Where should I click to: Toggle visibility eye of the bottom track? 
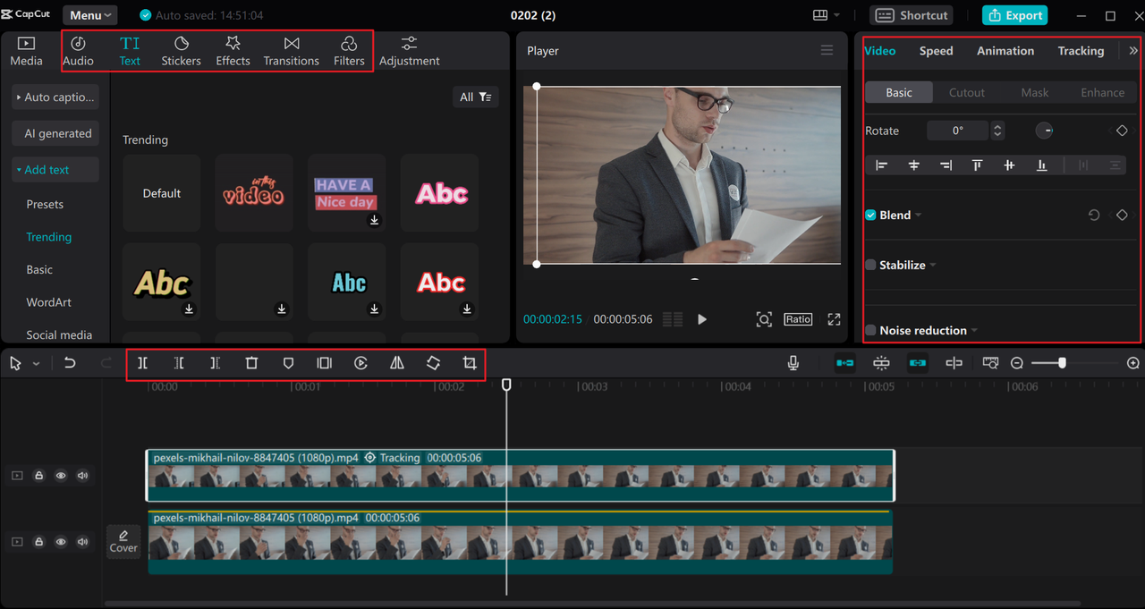pyautogui.click(x=61, y=542)
